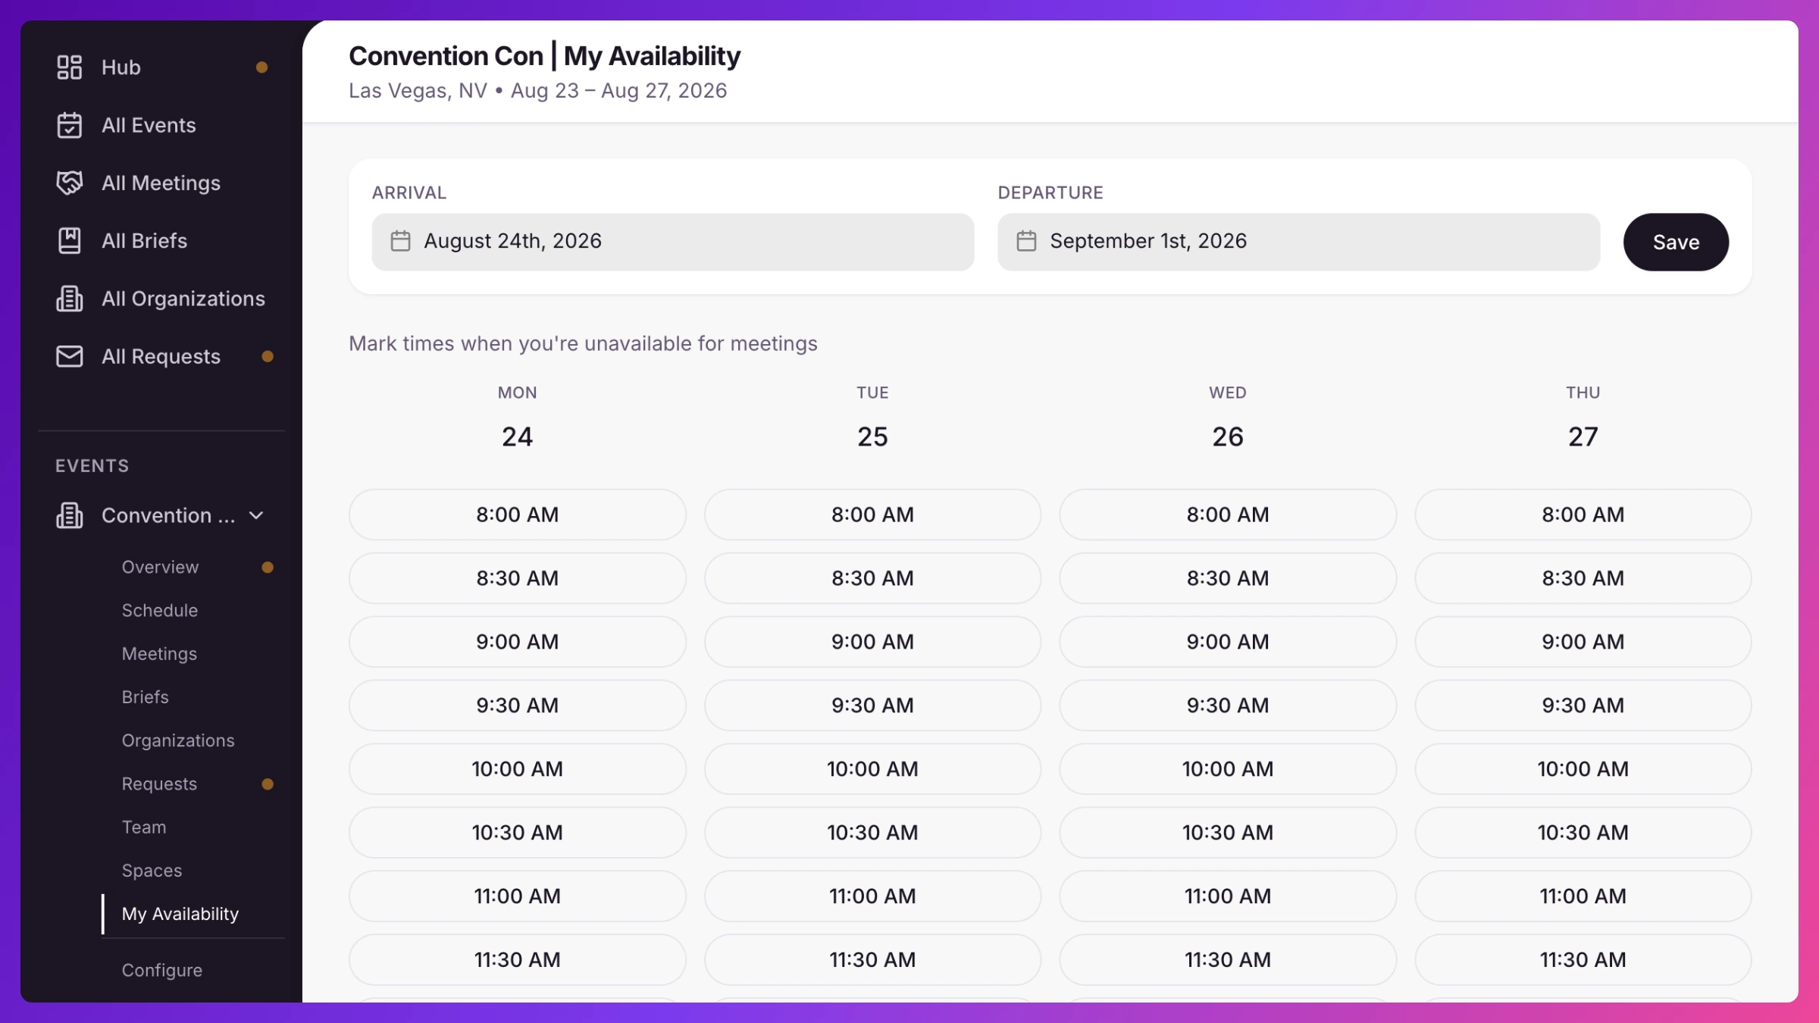Open Hub in sidebar
The image size is (1819, 1023).
click(121, 67)
